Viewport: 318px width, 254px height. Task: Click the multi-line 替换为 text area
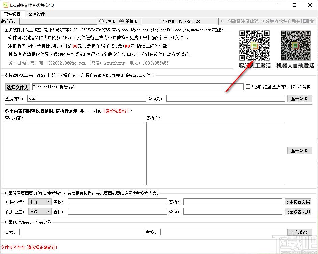point(215,153)
